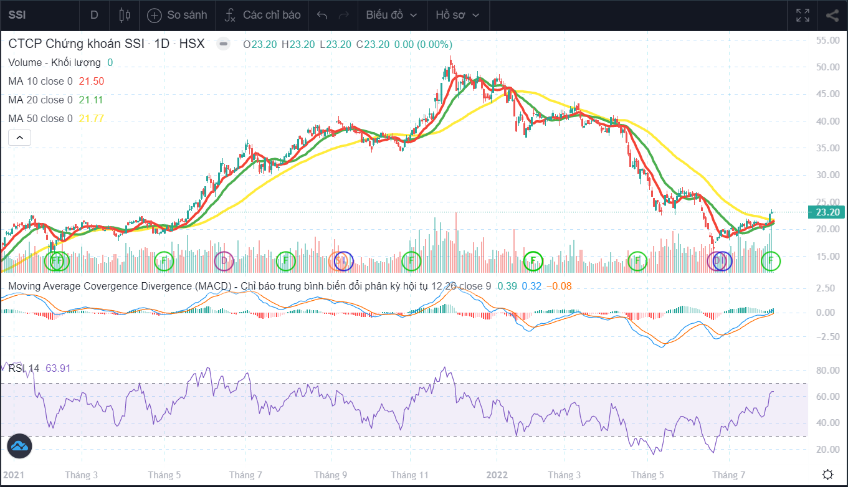Click the rightmost F event marker
Image resolution: width=848 pixels, height=487 pixels.
(x=771, y=261)
